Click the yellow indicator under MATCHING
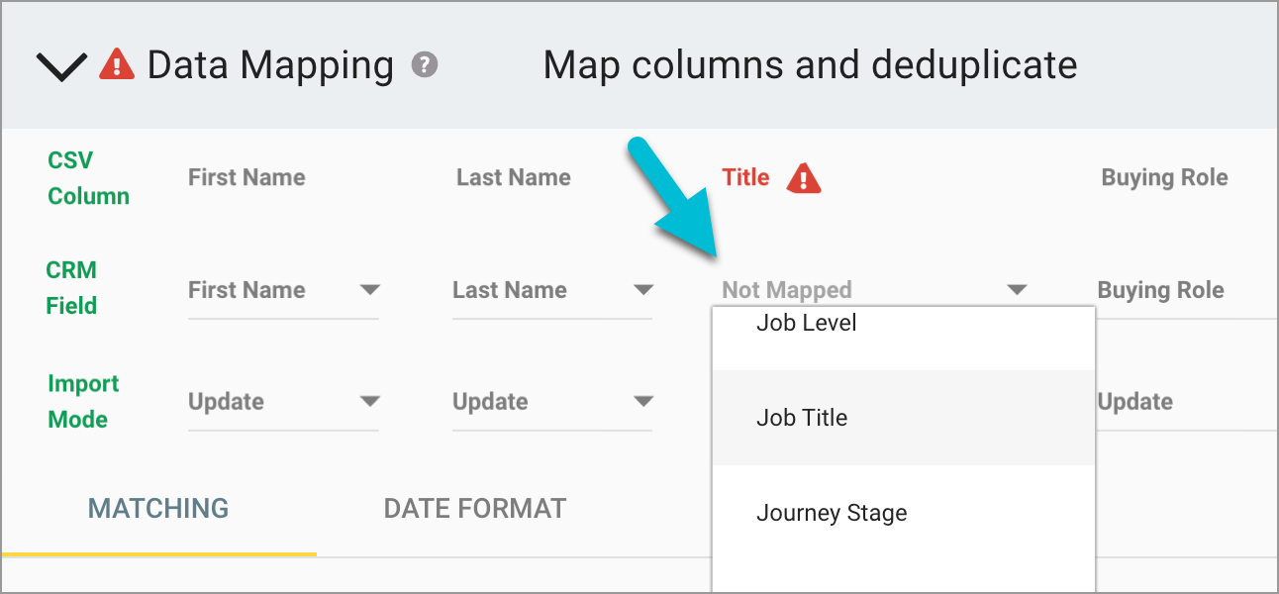Screen dimensions: 1279x594 pyautogui.click(x=158, y=554)
